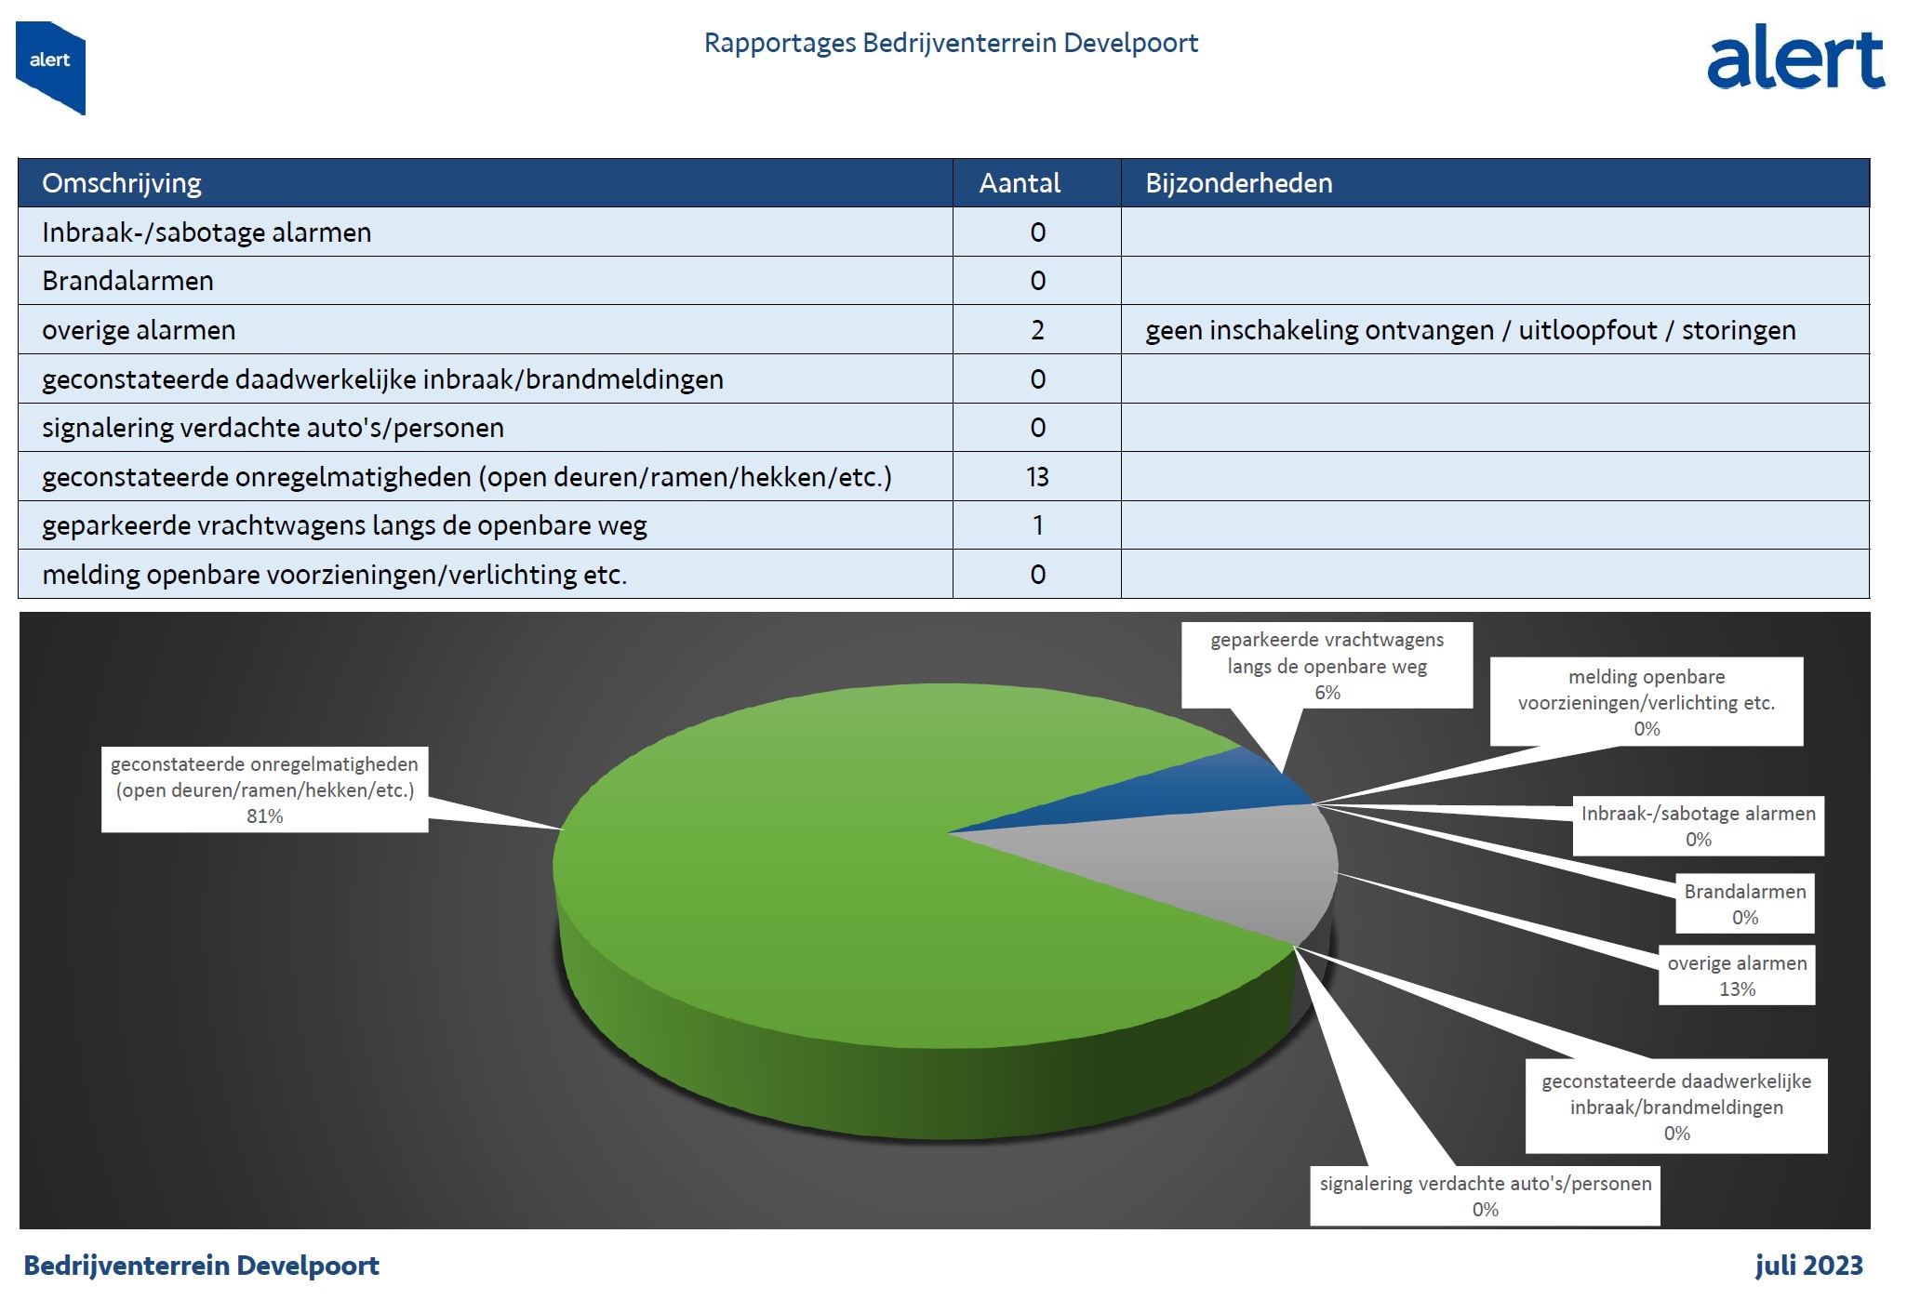Select the Aantal column header
Screen dimensions: 1907x1313
pyautogui.click(x=1020, y=183)
